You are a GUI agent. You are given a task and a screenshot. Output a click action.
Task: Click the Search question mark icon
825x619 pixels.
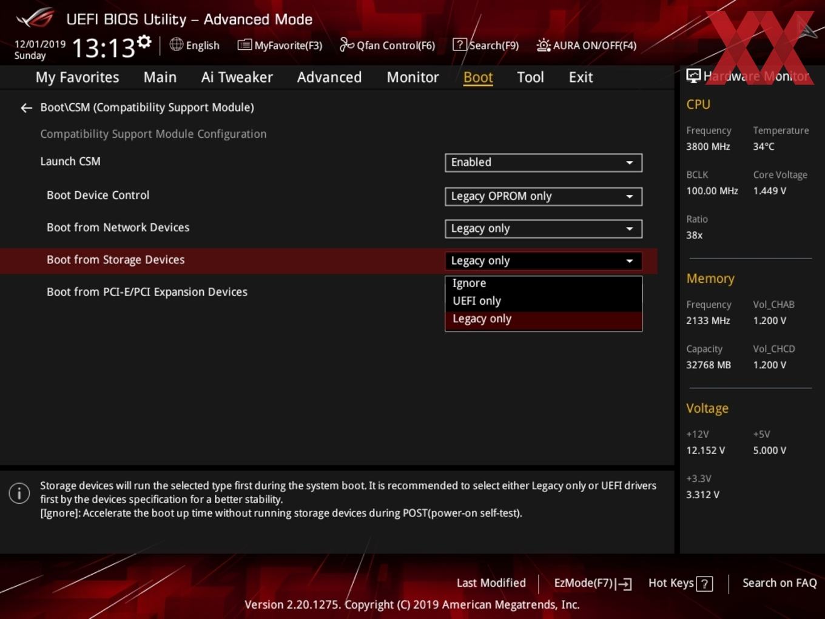click(x=460, y=44)
